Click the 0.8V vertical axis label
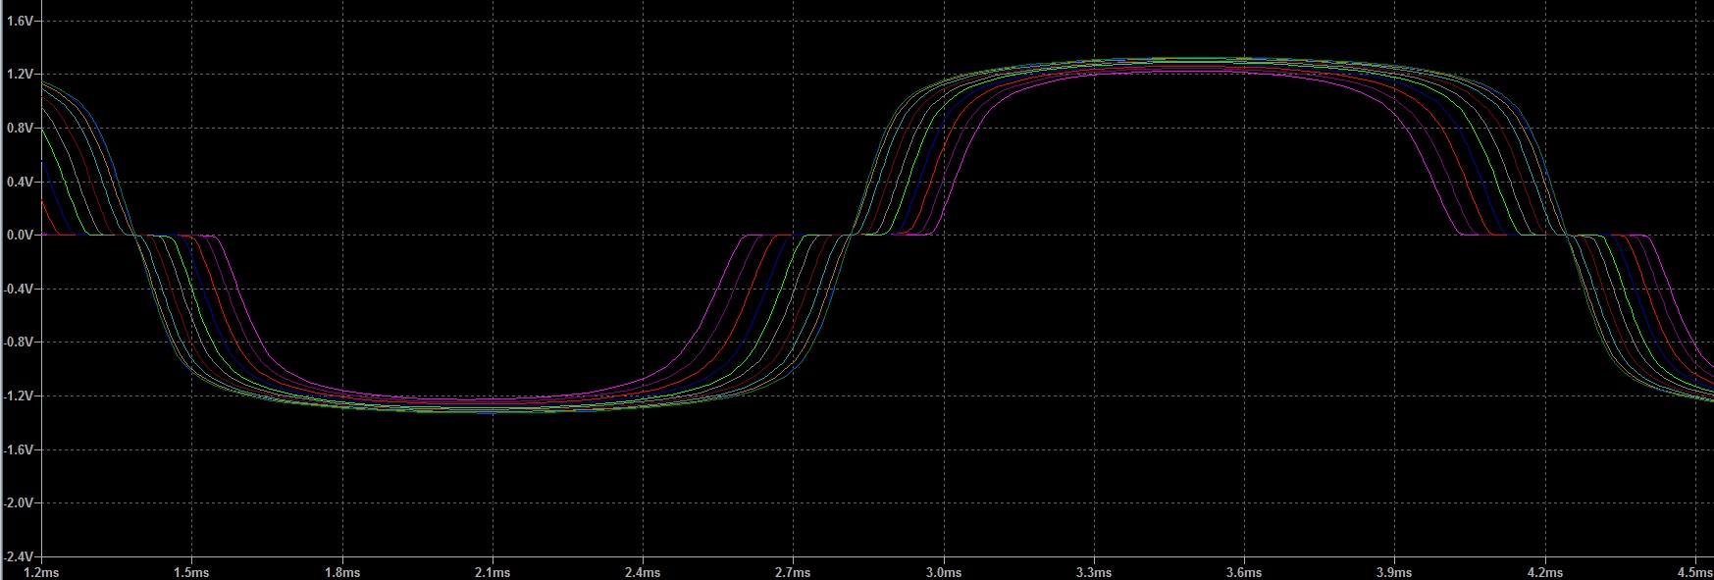The height and width of the screenshot is (580, 1714). (x=20, y=128)
